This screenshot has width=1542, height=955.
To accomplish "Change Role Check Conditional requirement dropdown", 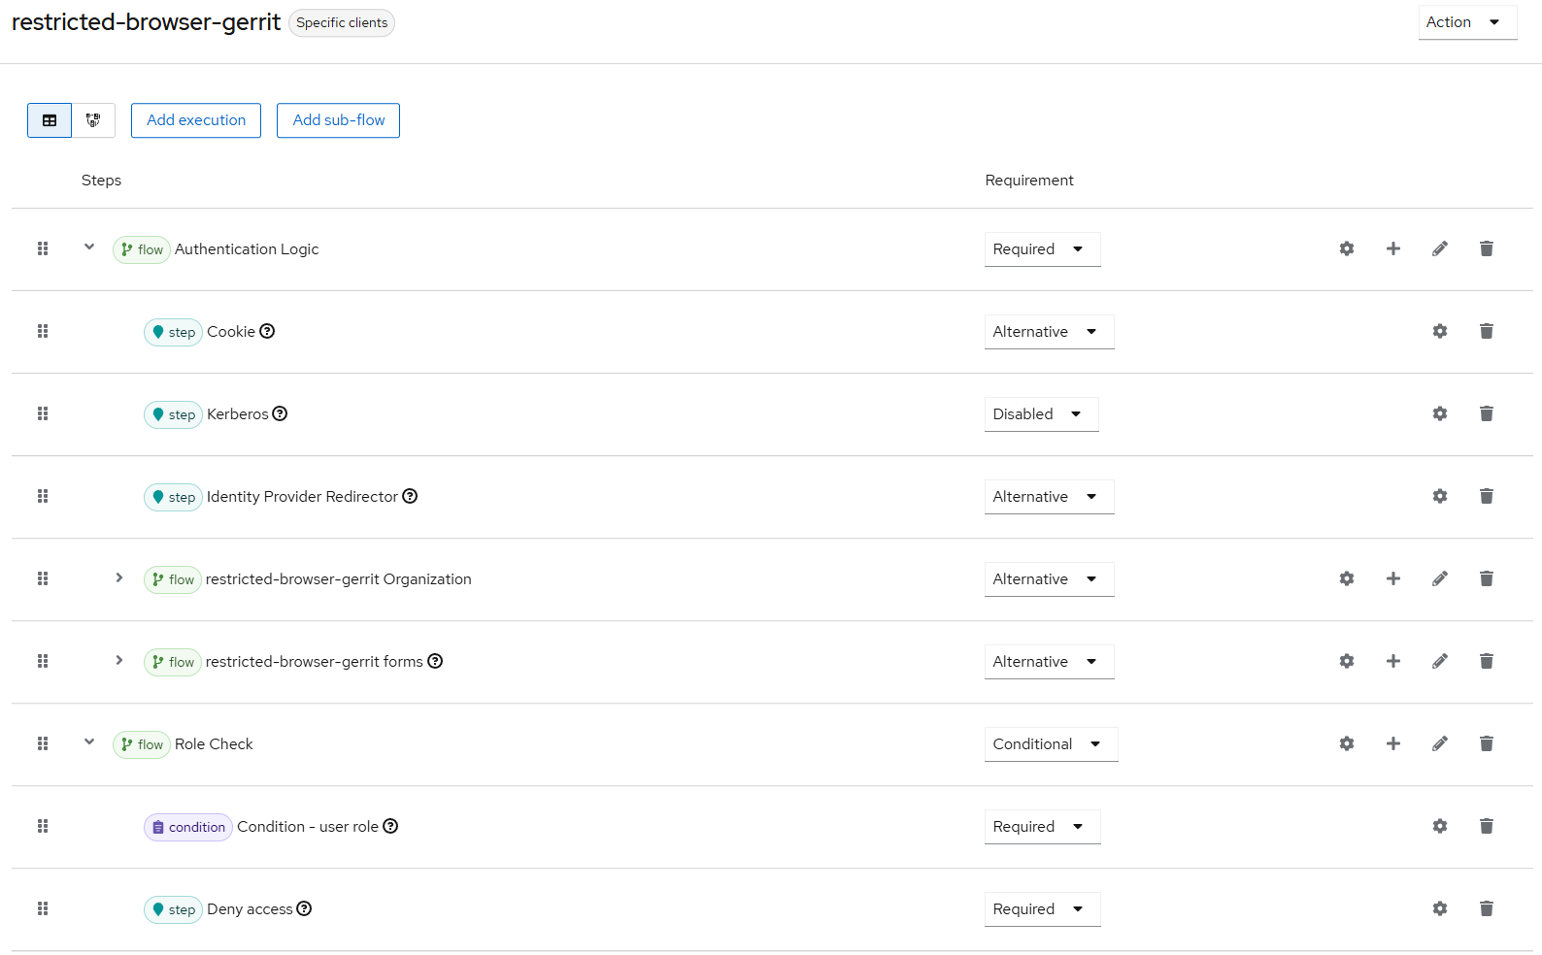I will pyautogui.click(x=1050, y=744).
